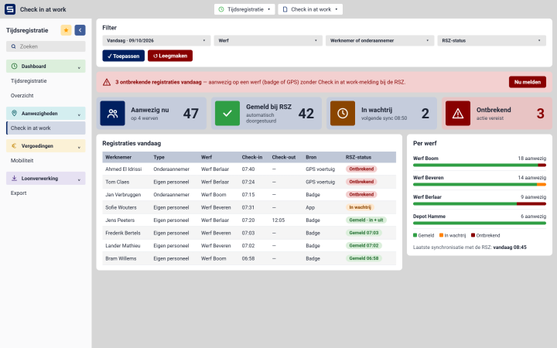This screenshot has height=348, width=557.
Task: Click the Check-in column header
Action: pos(252,157)
